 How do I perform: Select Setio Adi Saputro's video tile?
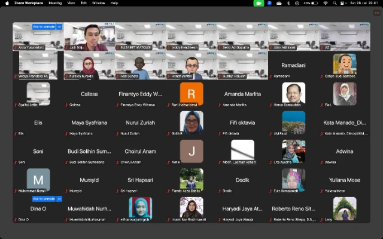(x=242, y=36)
